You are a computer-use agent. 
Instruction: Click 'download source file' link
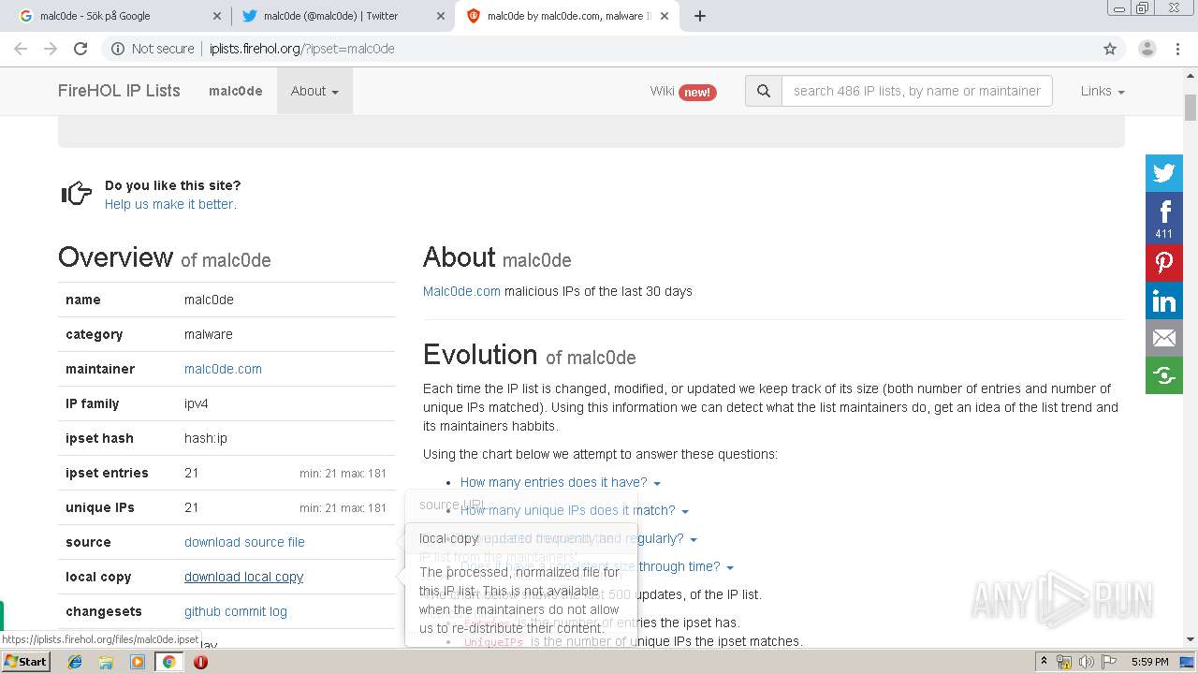244,542
